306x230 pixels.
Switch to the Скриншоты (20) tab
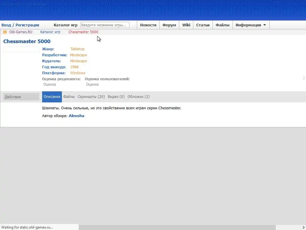[x=91, y=97]
